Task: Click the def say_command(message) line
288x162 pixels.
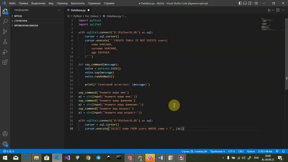Action: [x=99, y=64]
